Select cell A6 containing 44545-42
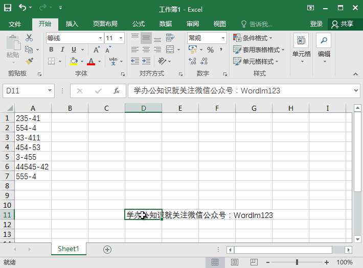 [x=33, y=166]
